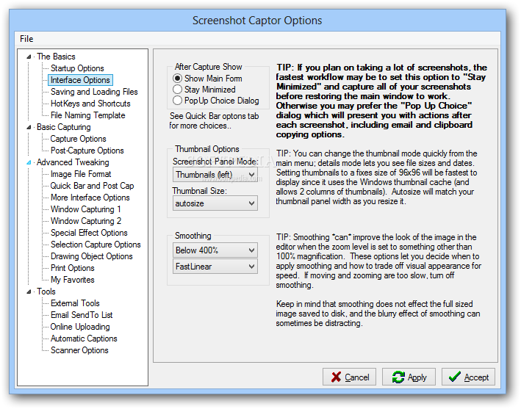Image resolution: width=521 pixels, height=409 pixels.
Task: Click the Advanced Tweaking category label
Action: click(x=73, y=162)
